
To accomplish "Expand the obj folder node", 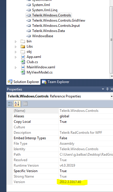I will [x=15, y=52].
